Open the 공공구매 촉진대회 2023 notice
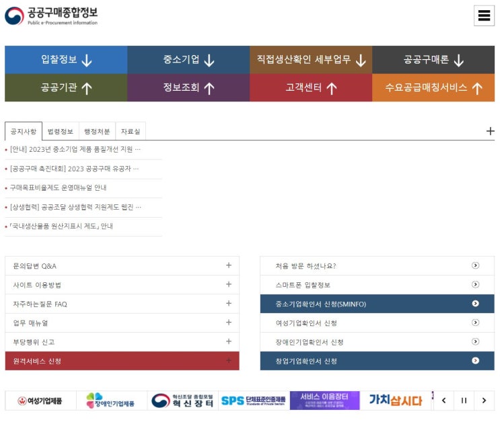This screenshot has height=422, width=500. pos(74,169)
